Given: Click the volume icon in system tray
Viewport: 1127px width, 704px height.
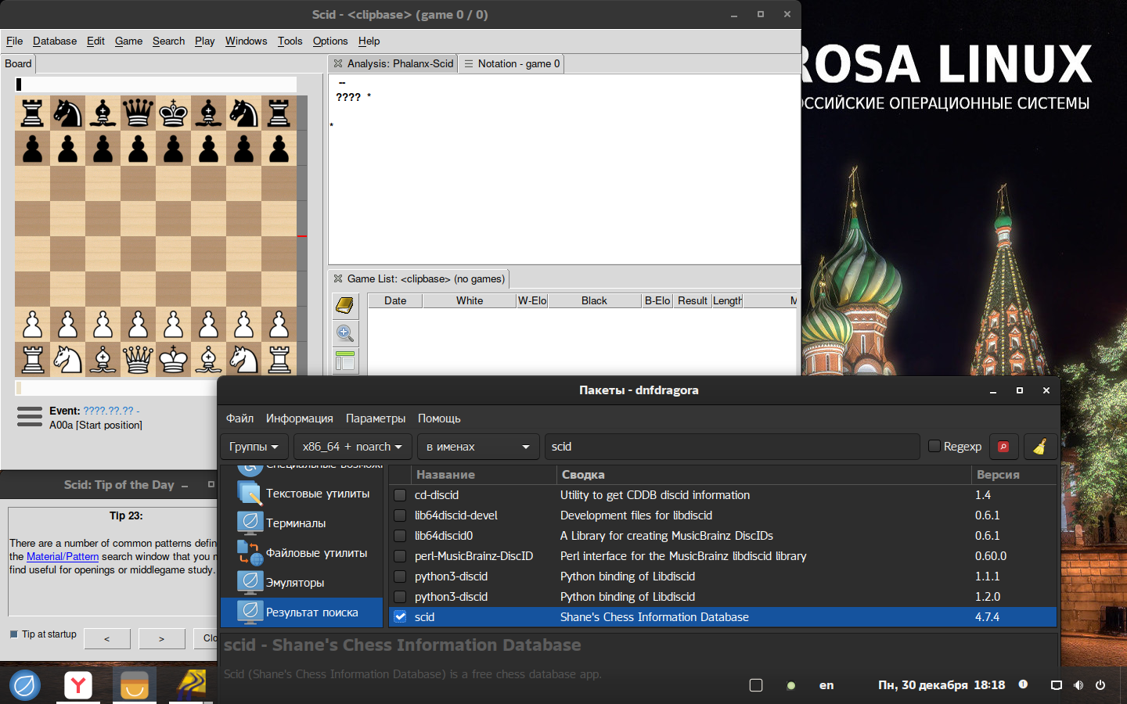Looking at the screenshot, I should click(1078, 685).
